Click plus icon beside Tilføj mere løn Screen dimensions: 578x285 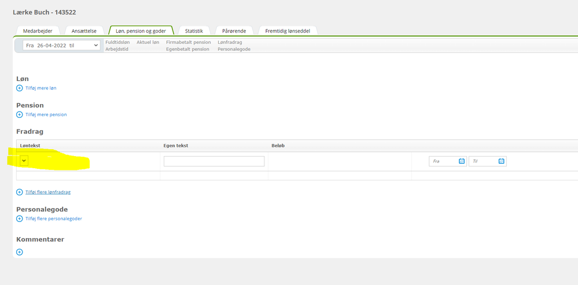20,88
